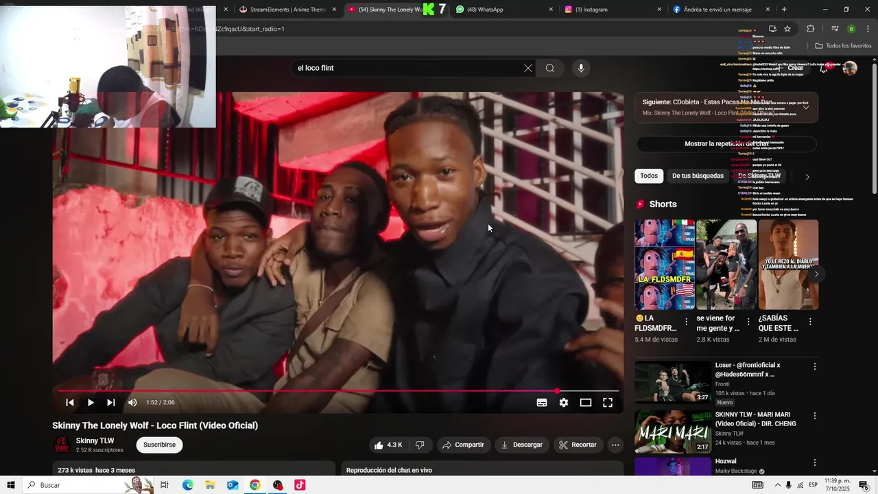Open the YouTube notifications bell
The image size is (878, 494).
[x=824, y=68]
